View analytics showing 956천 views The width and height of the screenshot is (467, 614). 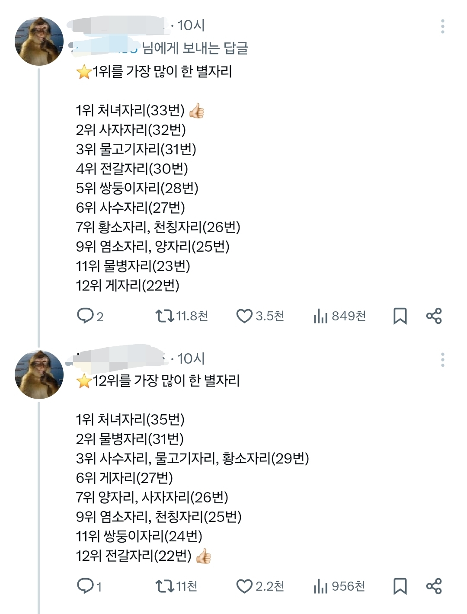(x=320, y=586)
